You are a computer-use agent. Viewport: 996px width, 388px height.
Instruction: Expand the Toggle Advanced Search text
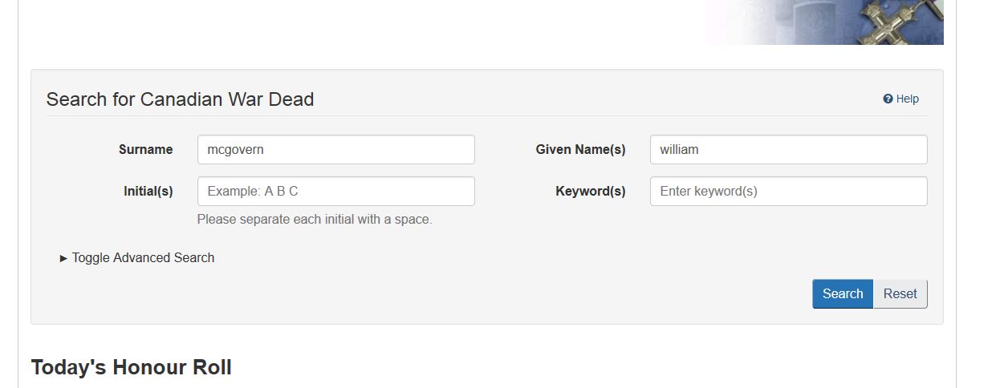pyautogui.click(x=143, y=258)
